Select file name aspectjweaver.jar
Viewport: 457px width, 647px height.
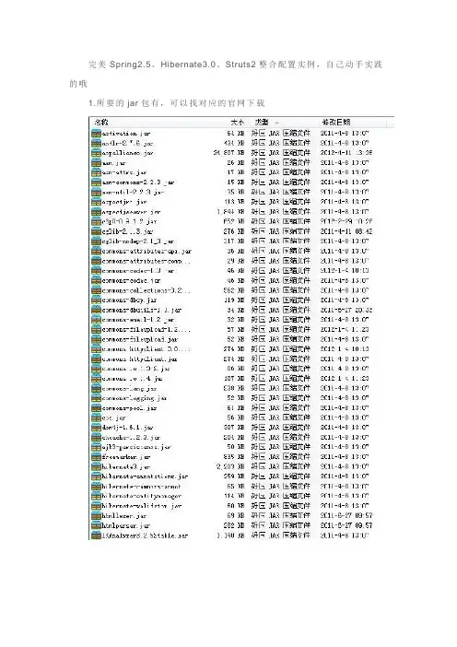click(131, 212)
